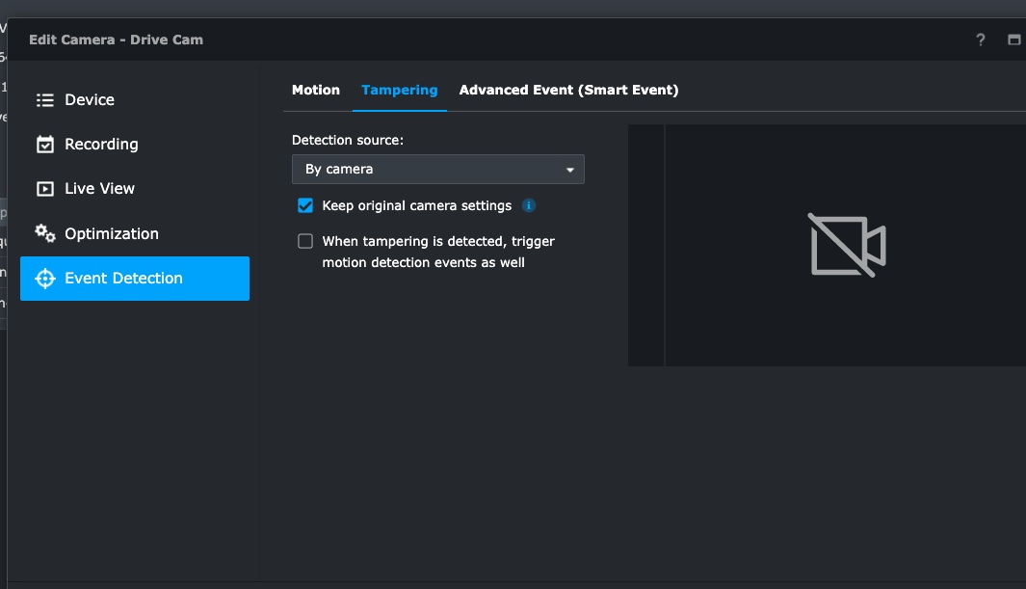Click the Event Detection sidebar entry
The width and height of the screenshot is (1026, 589).
(125, 278)
